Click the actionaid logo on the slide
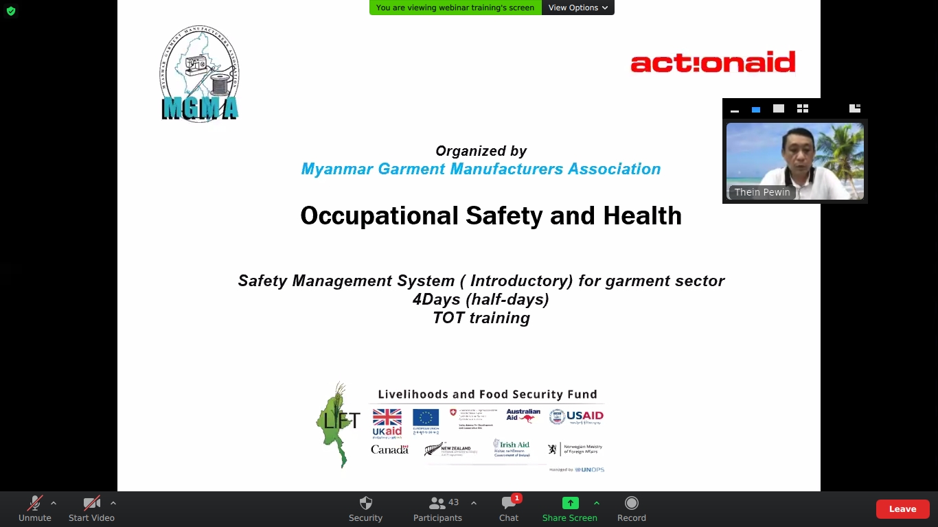The width and height of the screenshot is (938, 527). [713, 62]
